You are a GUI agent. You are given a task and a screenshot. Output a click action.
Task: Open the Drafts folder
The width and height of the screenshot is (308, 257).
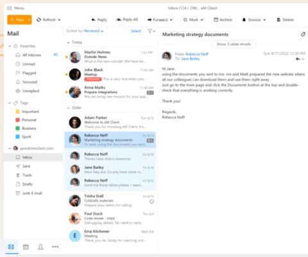(x=33, y=184)
